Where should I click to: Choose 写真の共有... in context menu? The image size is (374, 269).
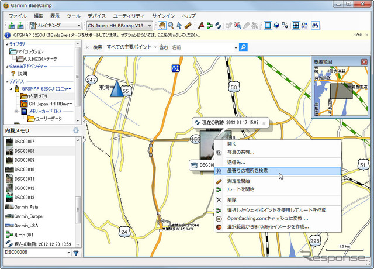point(278,152)
